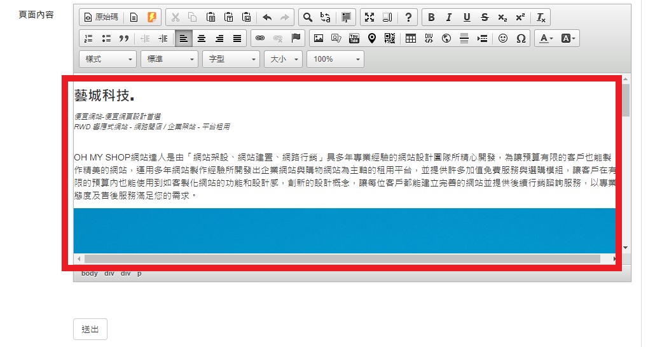Toggle bold formatting
This screenshot has height=347, width=648.
(431, 17)
